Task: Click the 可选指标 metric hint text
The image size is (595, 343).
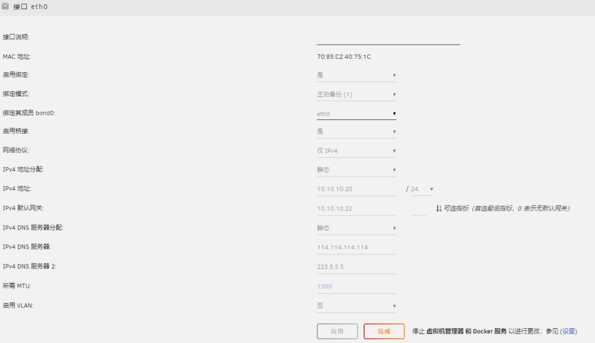Action: 506,209
